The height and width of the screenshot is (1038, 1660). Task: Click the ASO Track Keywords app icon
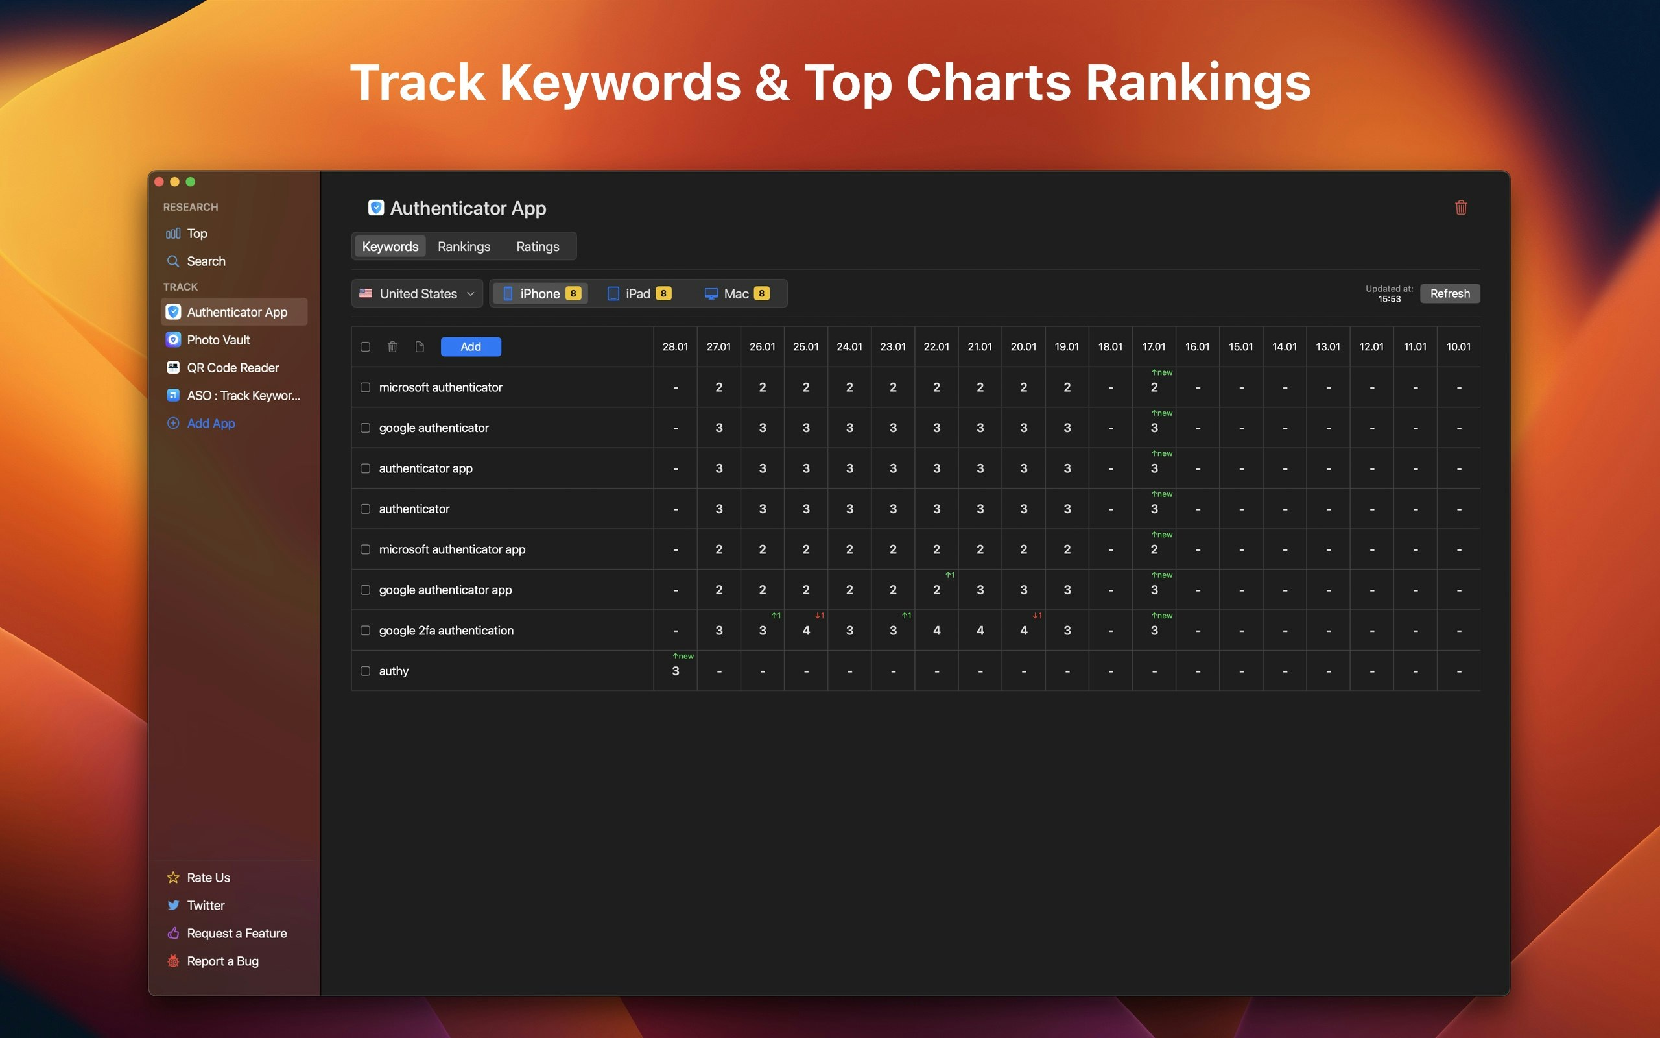pyautogui.click(x=174, y=396)
